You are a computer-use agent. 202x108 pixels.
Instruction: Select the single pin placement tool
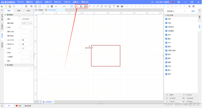tap(77, 6)
